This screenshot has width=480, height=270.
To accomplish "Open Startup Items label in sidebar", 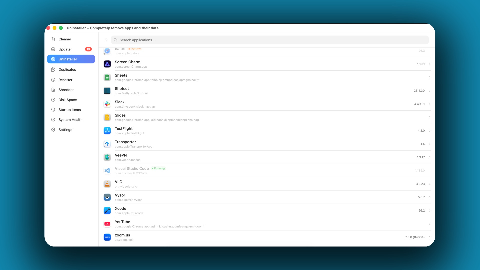I will pos(70,110).
